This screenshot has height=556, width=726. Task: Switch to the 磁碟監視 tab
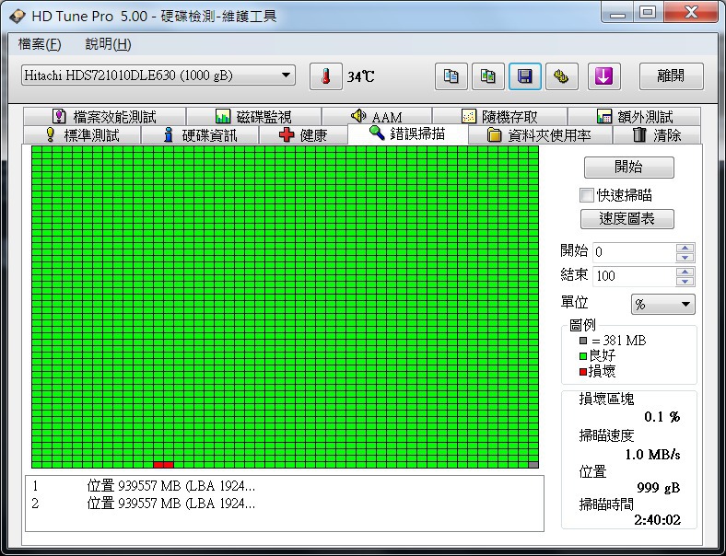pyautogui.click(x=253, y=116)
